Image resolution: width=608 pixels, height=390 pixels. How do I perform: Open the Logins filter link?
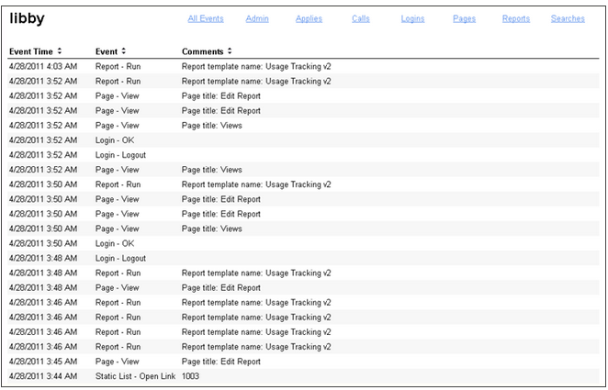[412, 19]
